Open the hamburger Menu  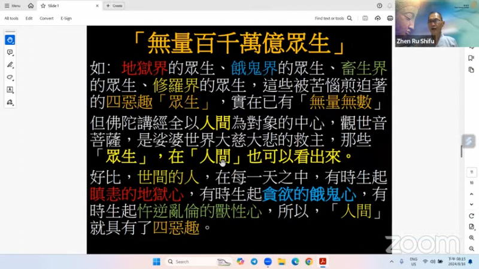(12, 5)
